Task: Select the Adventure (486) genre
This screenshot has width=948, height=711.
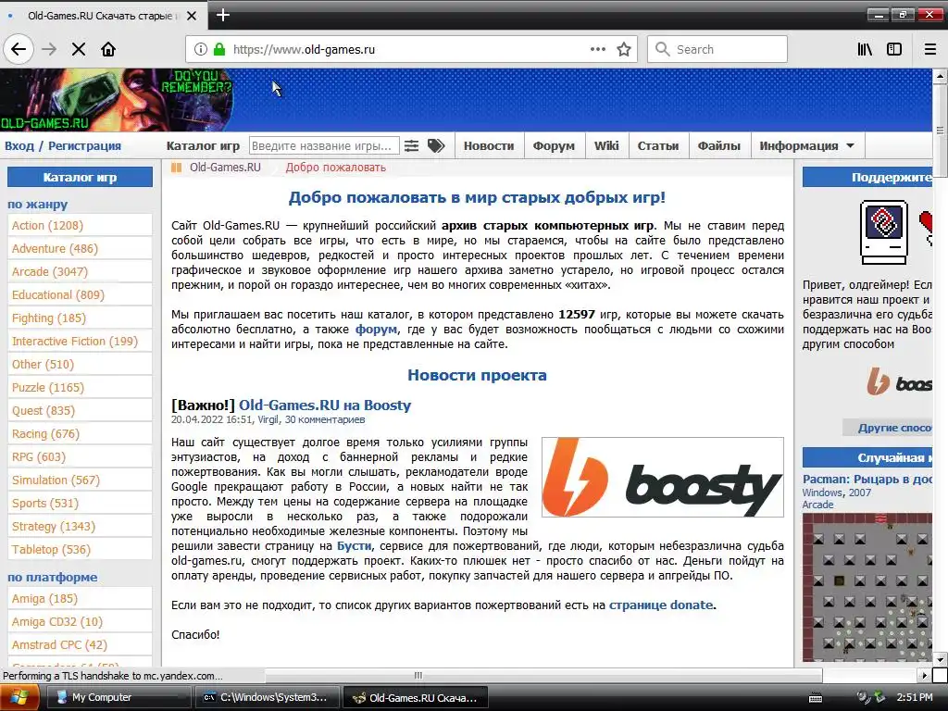Action: [80, 248]
